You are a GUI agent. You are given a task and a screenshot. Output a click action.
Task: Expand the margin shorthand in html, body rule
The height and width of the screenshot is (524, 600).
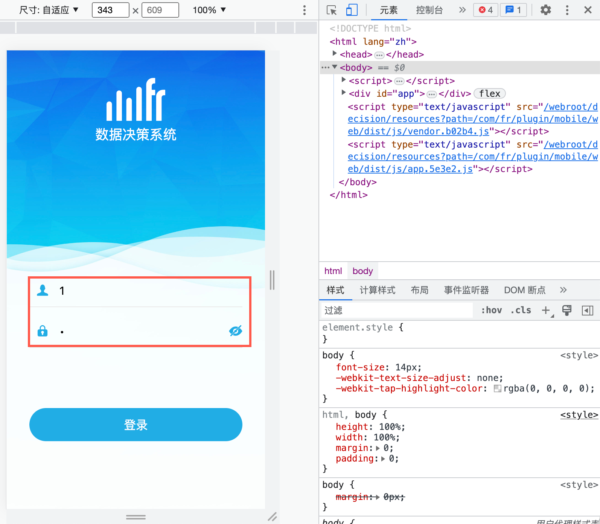378,448
